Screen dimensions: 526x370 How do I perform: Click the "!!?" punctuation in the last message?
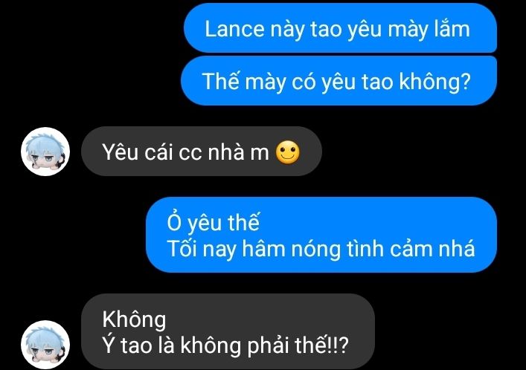[339, 345]
